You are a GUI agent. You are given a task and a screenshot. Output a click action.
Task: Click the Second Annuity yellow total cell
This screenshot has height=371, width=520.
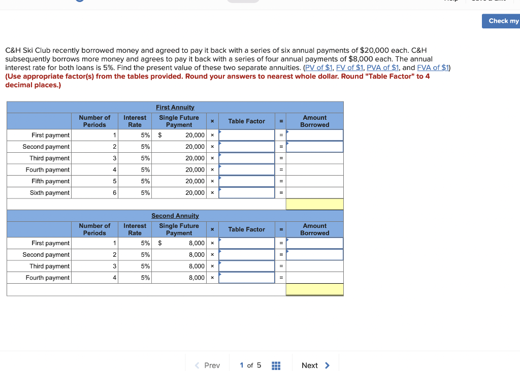click(315, 289)
